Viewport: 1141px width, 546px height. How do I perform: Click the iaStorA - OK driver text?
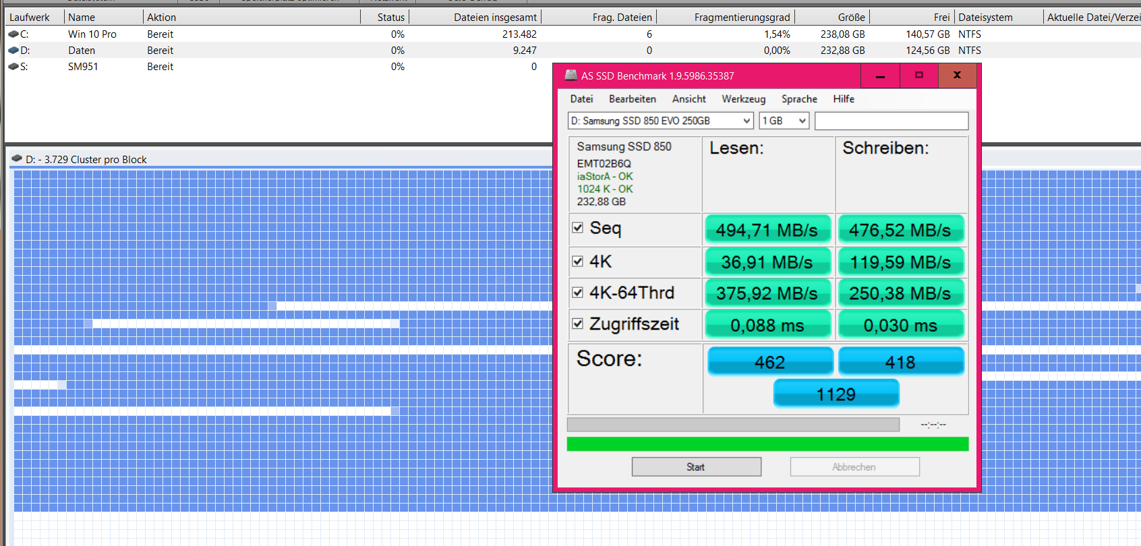tap(604, 177)
